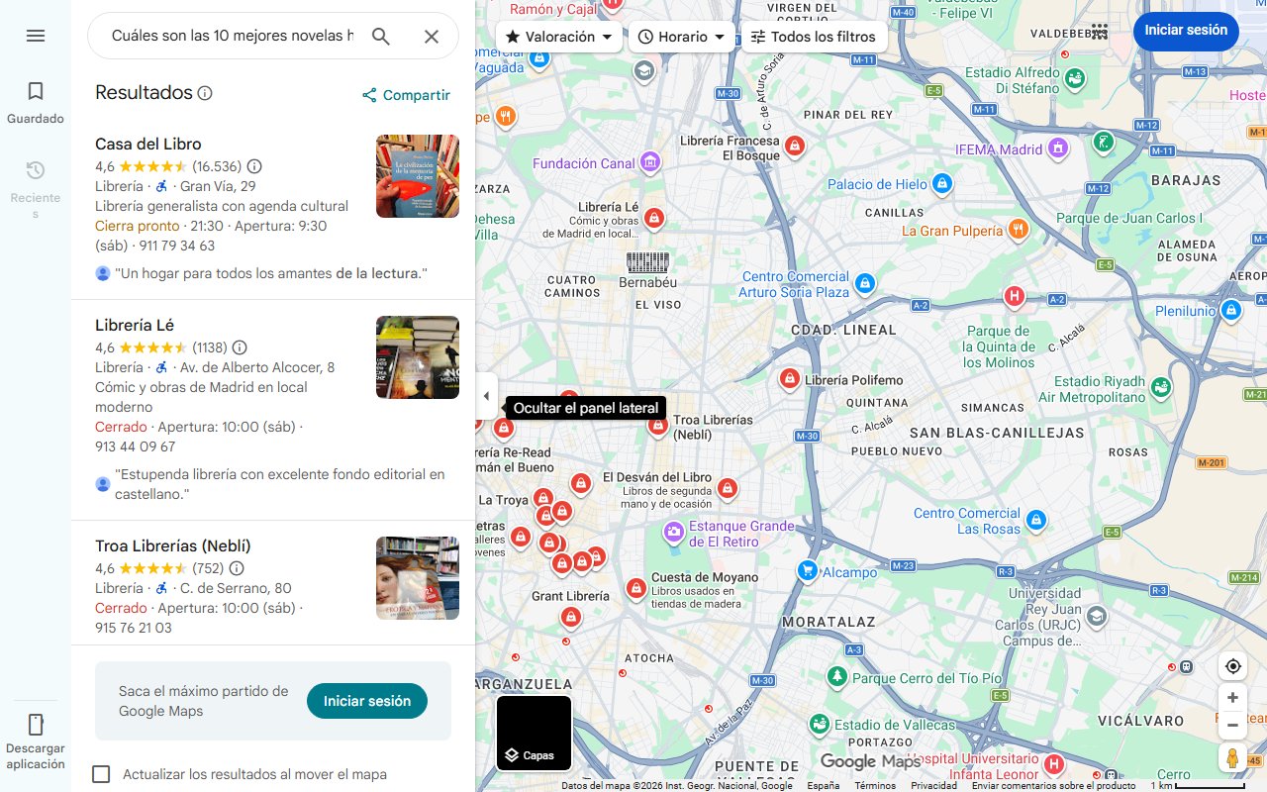Zoom out the map with minus
This screenshot has height=792, width=1267.
[x=1232, y=726]
